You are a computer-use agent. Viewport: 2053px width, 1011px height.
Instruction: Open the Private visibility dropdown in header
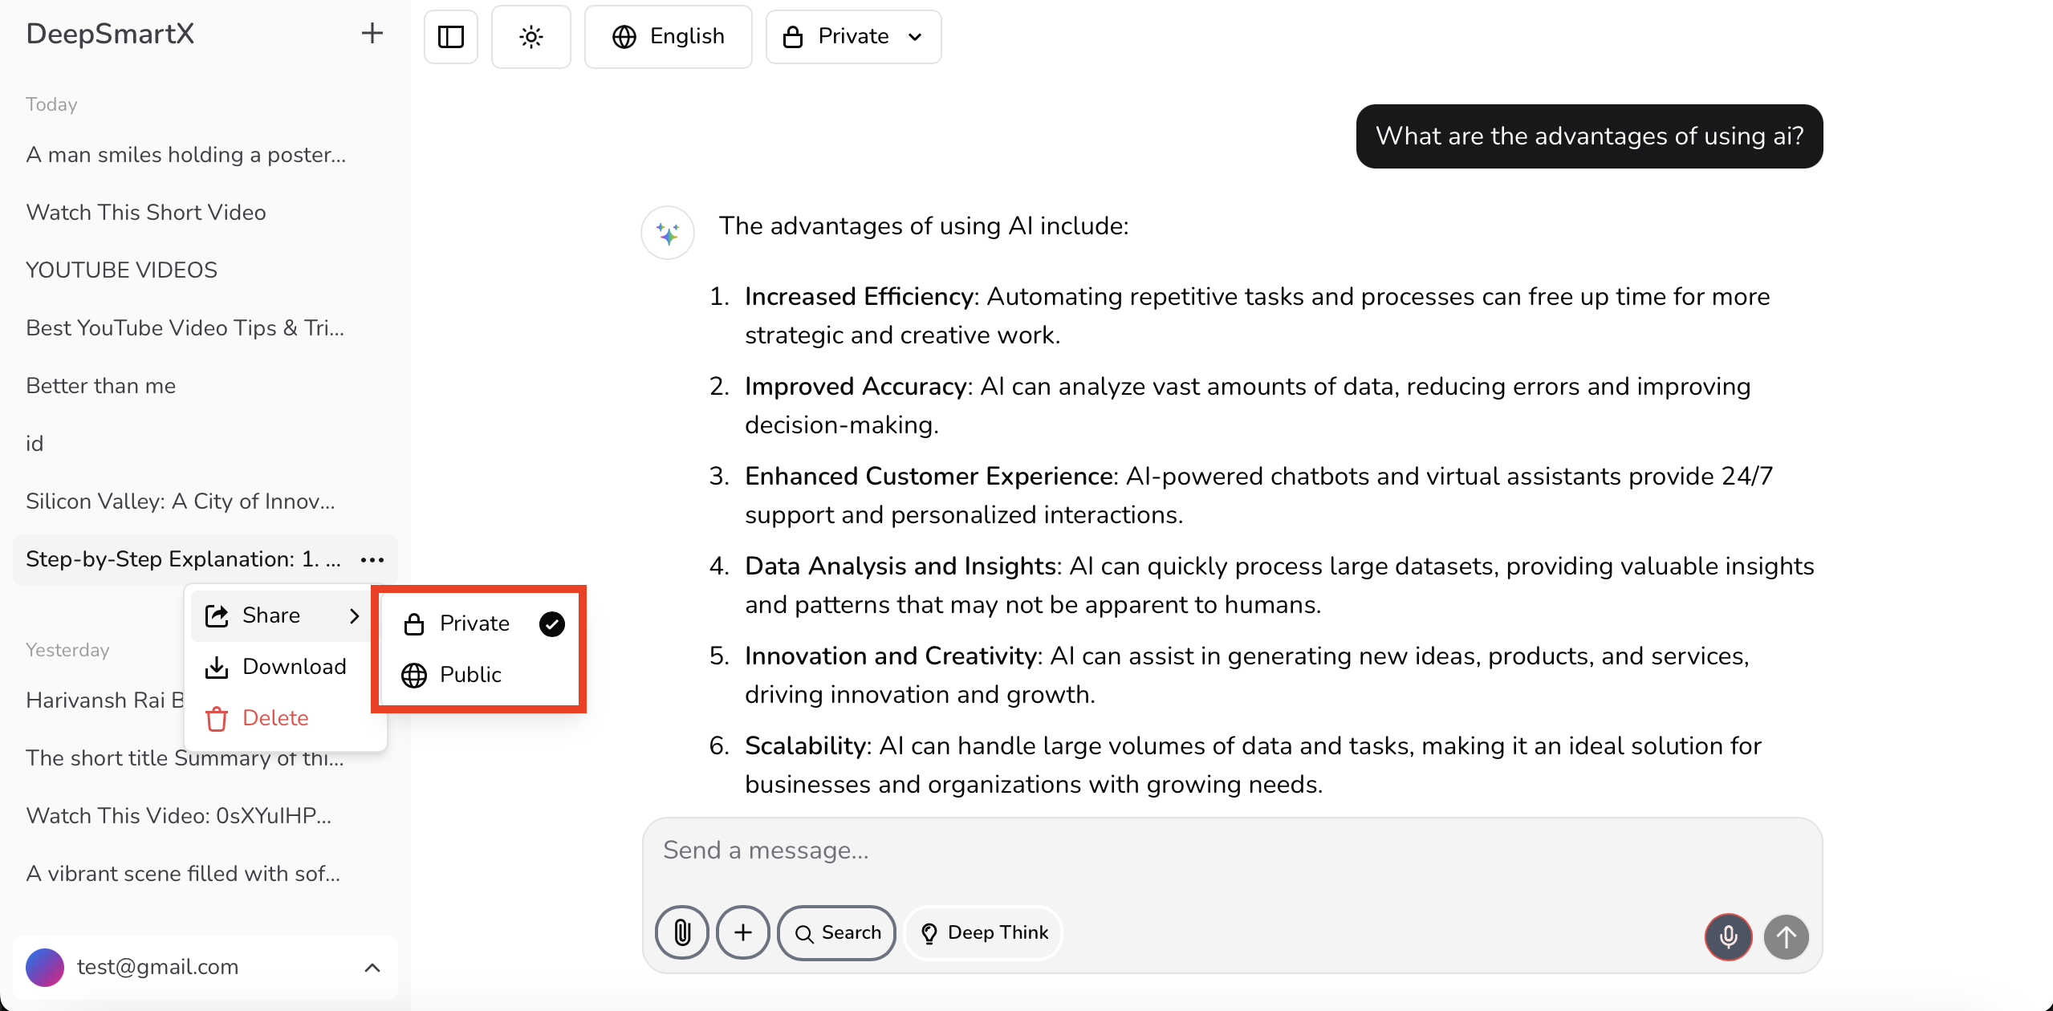[853, 37]
